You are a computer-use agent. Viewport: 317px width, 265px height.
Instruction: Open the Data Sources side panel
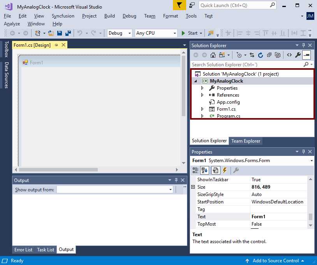coord(7,75)
